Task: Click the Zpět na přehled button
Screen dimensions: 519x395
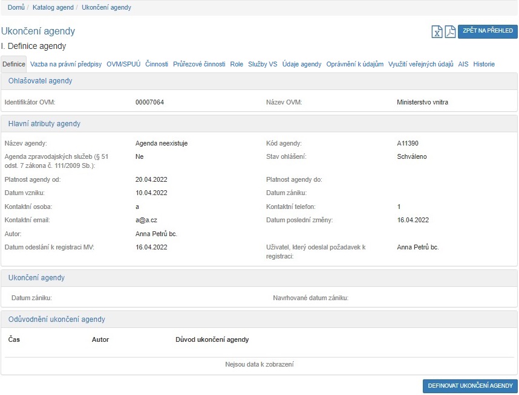Action: [488, 31]
